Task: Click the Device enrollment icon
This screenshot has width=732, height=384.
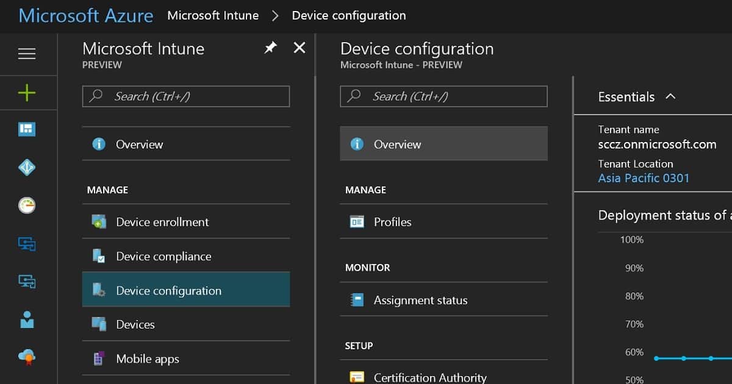Action: coord(99,222)
